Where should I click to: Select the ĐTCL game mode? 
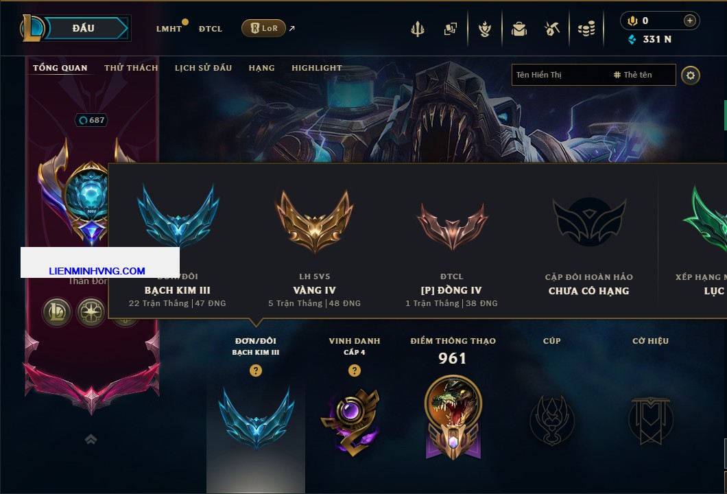tap(211, 29)
